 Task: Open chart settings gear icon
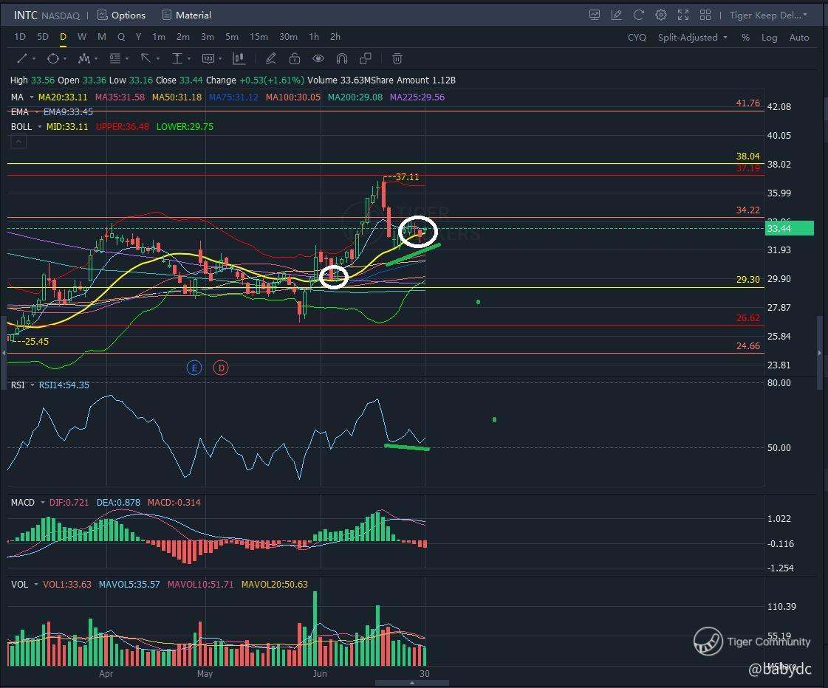click(660, 16)
